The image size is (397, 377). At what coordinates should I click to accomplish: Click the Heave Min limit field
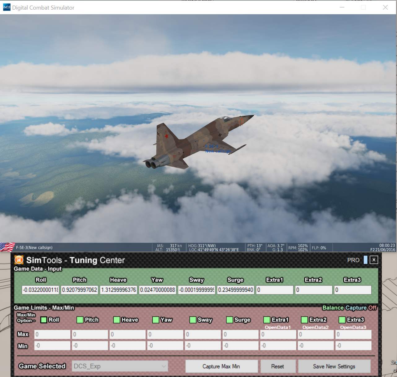tap(128, 345)
